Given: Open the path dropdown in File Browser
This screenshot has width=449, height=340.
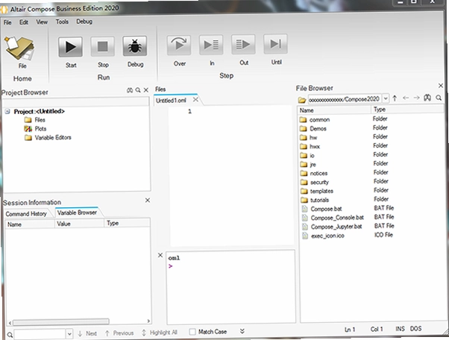Looking at the screenshot, I should 386,98.
